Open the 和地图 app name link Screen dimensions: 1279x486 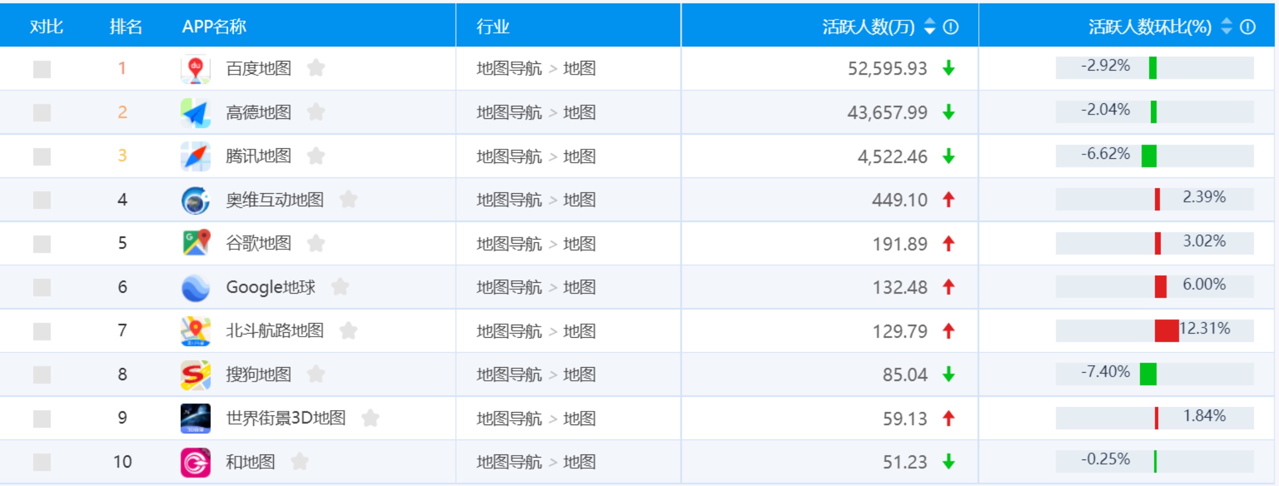[x=250, y=462]
